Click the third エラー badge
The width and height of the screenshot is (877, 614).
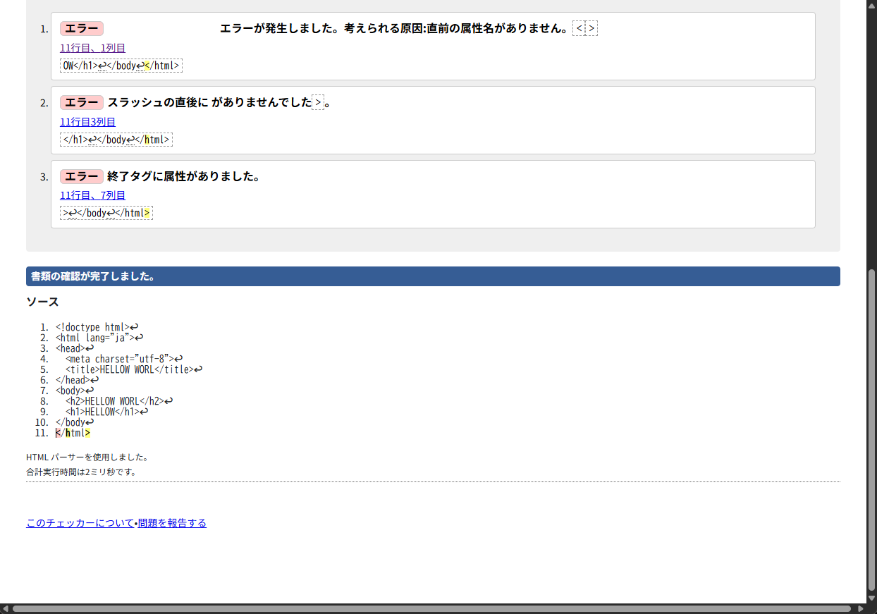(x=81, y=176)
